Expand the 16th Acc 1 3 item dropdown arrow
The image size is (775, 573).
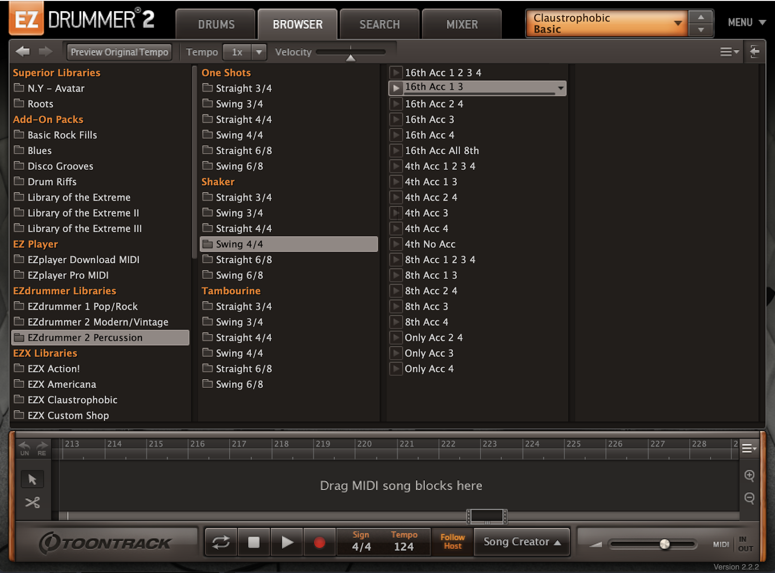(x=560, y=88)
